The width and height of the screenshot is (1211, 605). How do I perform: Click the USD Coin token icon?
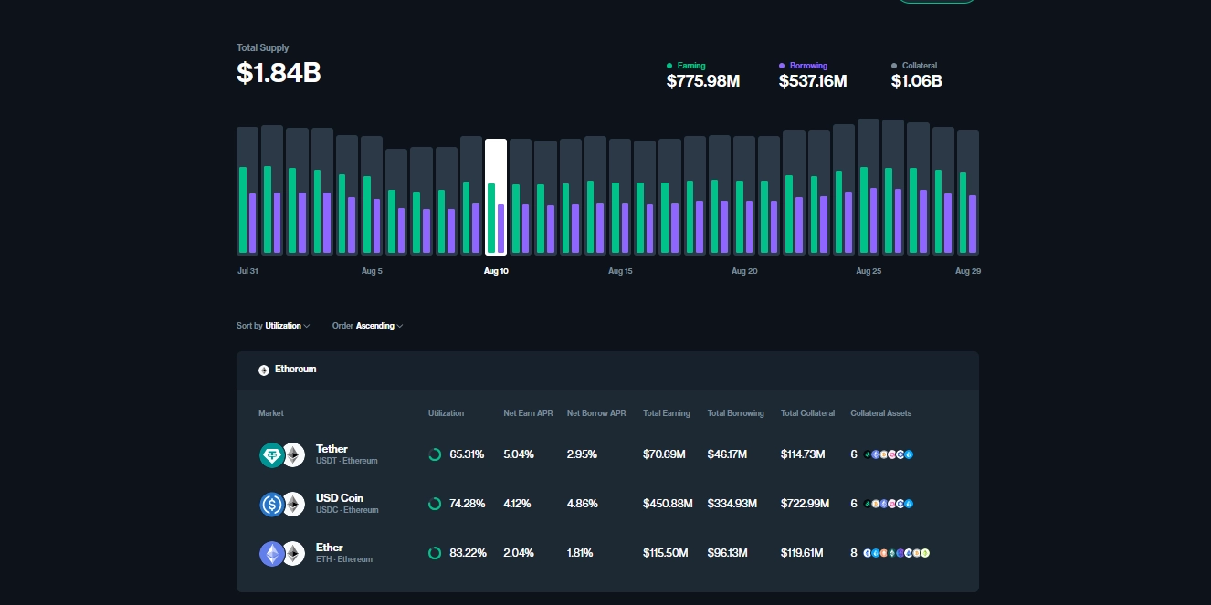[x=272, y=505]
